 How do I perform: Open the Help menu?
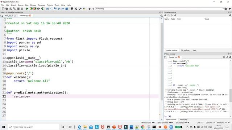tap(69, 5)
